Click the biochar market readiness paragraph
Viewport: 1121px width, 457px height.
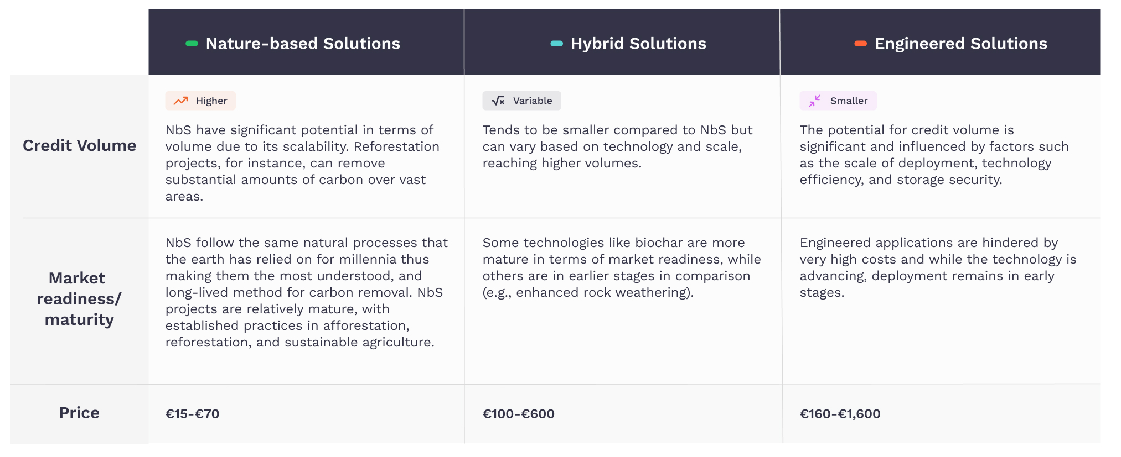coord(621,267)
